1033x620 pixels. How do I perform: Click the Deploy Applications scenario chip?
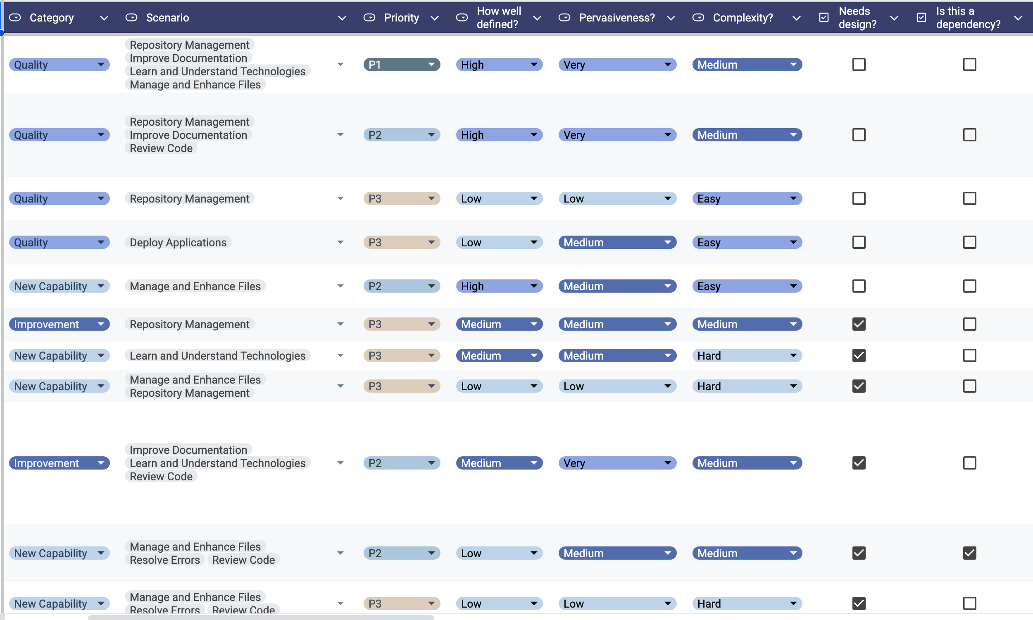point(178,242)
